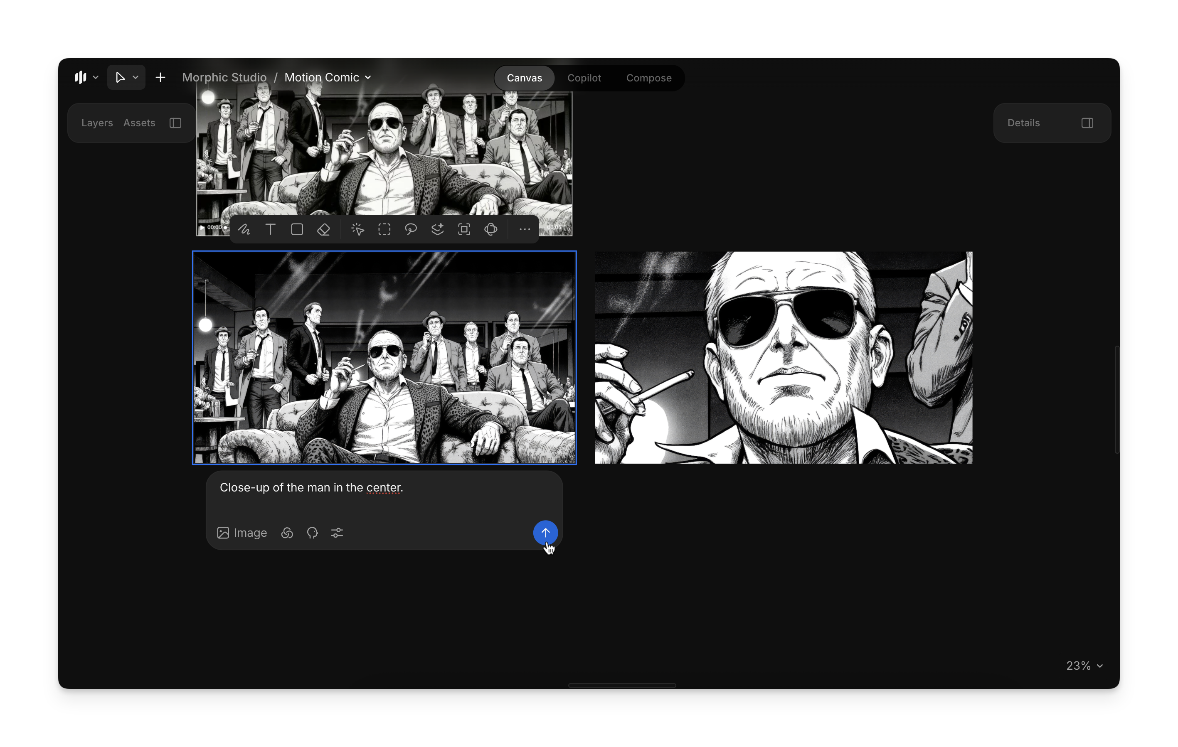Viewport: 1178px width, 747px height.
Task: Select the freehand draw scribble tool
Action: pyautogui.click(x=244, y=229)
